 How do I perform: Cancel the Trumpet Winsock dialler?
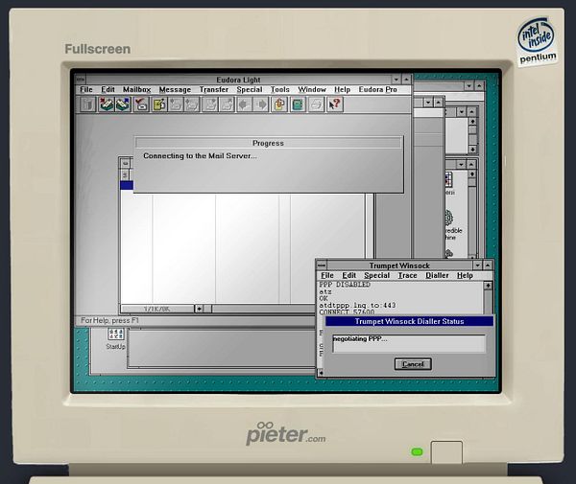point(413,364)
